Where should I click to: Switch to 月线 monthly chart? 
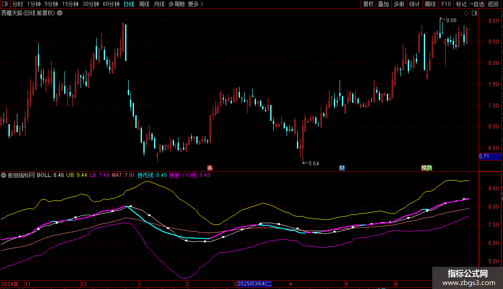[159, 4]
